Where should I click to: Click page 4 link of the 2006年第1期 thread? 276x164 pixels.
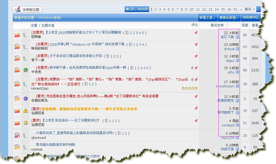(x=143, y=45)
